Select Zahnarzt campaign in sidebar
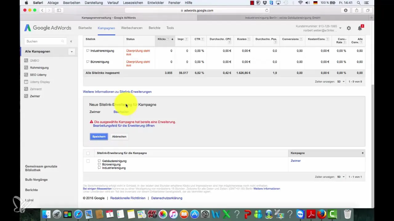Viewport: 394px width, 221px height. click(x=36, y=89)
